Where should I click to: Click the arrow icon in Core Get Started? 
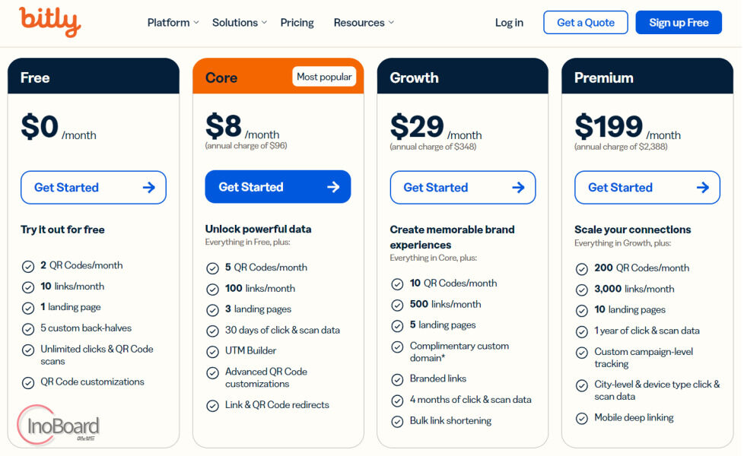click(333, 187)
